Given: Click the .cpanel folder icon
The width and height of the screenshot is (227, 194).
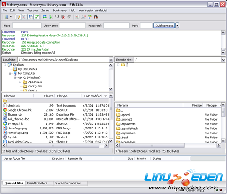Looking at the screenshot, I should coord(118,115).
